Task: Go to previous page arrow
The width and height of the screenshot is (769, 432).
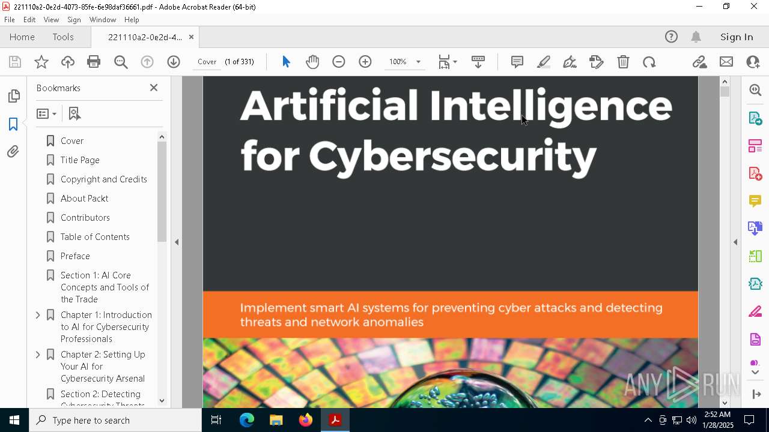Action: (147, 62)
